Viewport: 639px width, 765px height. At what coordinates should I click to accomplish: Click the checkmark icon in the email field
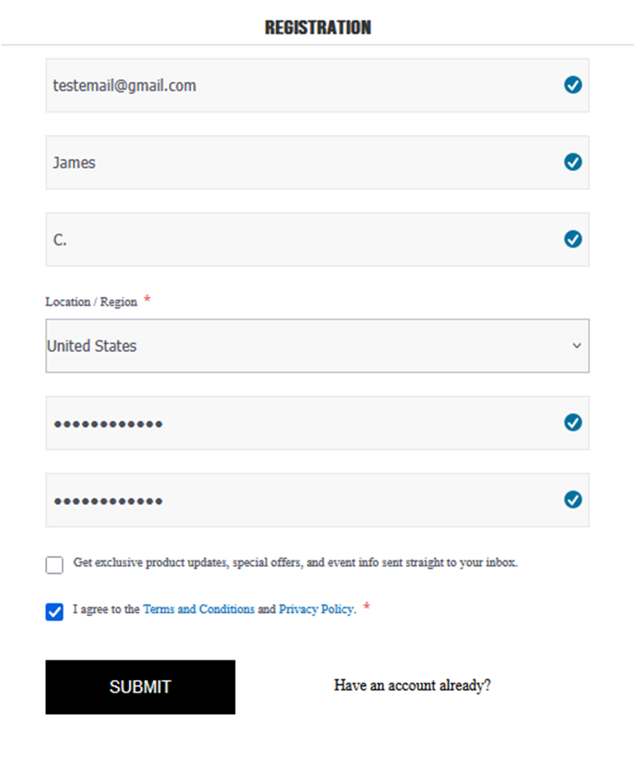click(x=573, y=85)
